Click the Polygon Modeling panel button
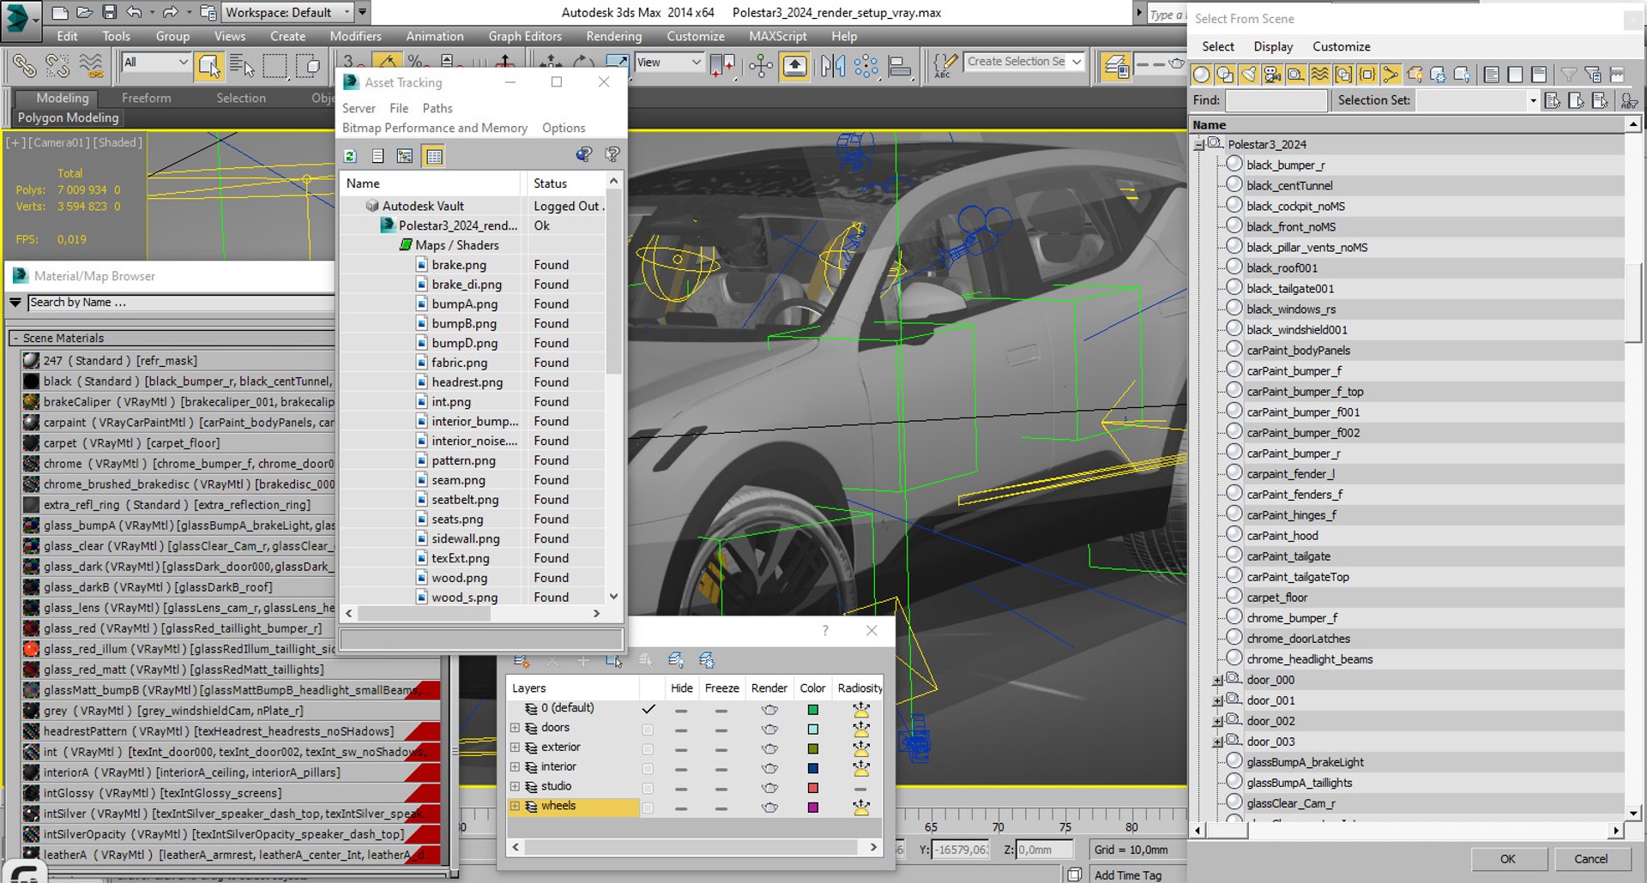 point(68,117)
